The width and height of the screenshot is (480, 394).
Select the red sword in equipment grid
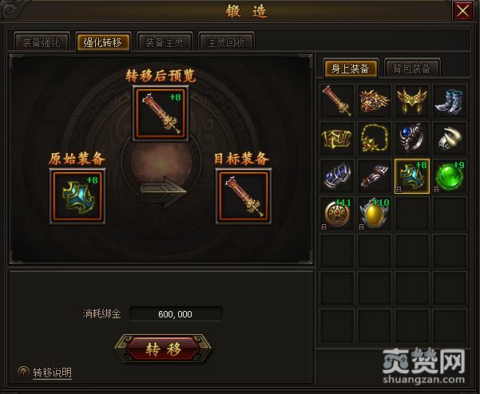pyautogui.click(x=337, y=100)
